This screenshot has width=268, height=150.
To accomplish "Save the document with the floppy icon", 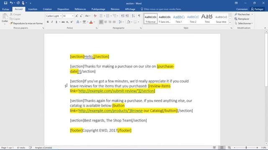I will (x=5, y=3).
